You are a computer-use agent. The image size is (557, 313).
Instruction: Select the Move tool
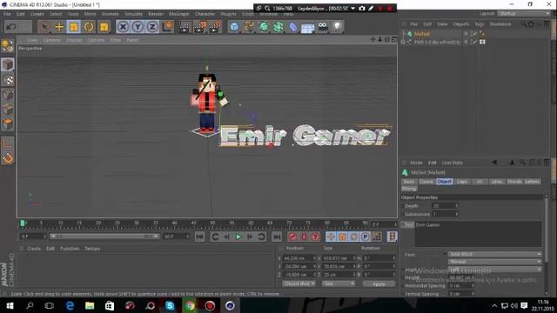59,27
